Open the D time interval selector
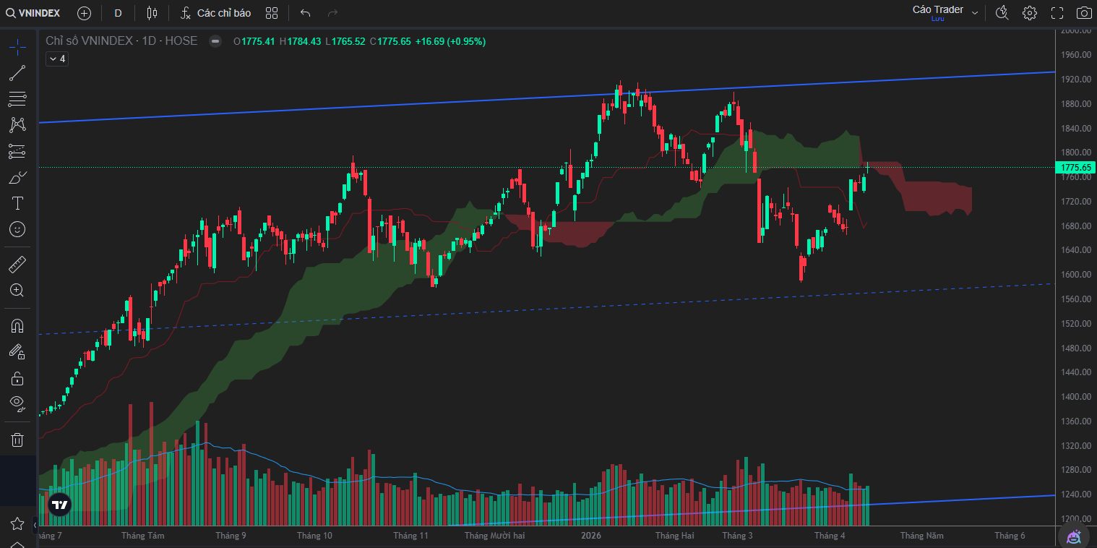The width and height of the screenshot is (1097, 548). tap(118, 13)
